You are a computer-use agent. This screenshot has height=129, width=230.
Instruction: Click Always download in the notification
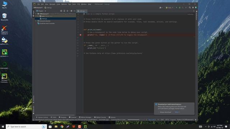pos(165,112)
